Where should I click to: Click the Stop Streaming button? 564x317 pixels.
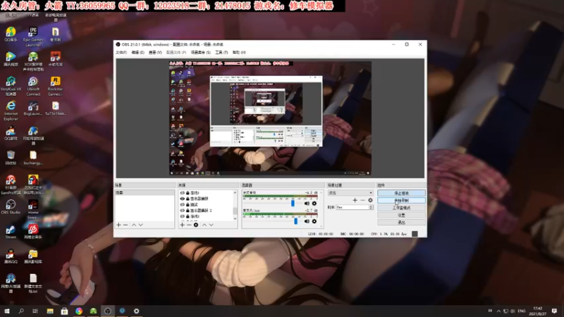401,193
